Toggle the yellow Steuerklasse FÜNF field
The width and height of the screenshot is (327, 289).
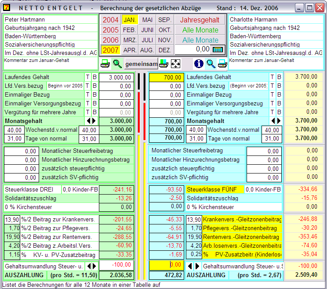pyautogui.click(x=214, y=189)
